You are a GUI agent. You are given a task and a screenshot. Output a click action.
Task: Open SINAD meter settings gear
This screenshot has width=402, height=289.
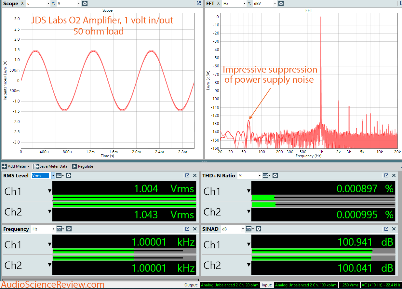[x=259, y=229]
